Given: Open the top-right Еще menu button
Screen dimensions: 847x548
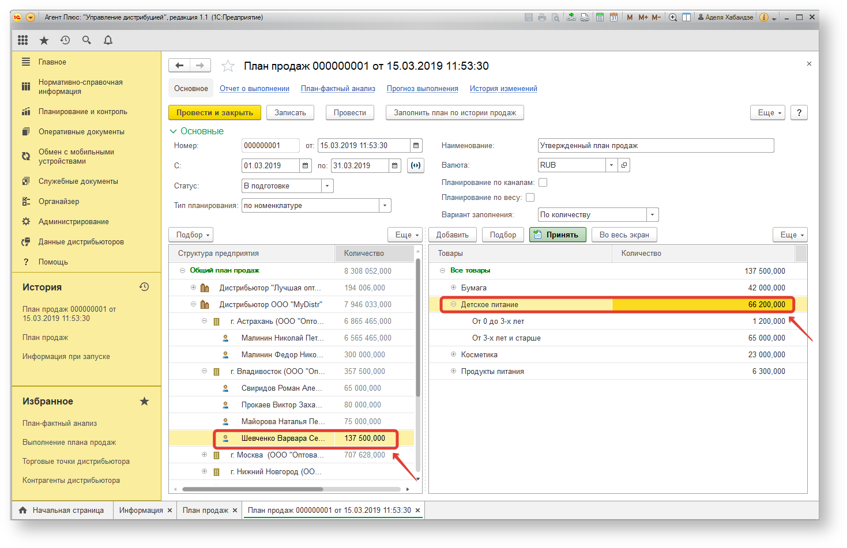Looking at the screenshot, I should pos(768,113).
